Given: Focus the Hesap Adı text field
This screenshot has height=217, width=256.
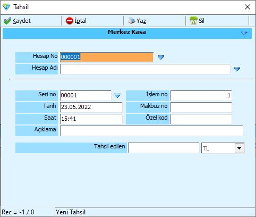Looking at the screenshot, I should 145,69.
